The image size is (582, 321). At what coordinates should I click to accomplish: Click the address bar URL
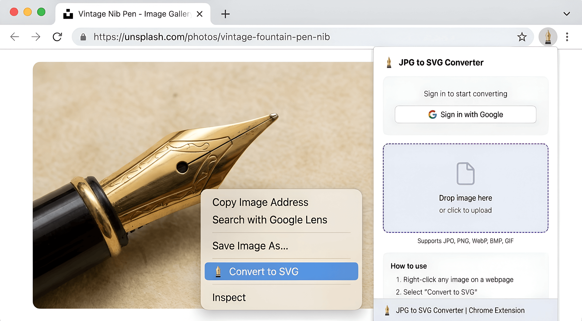click(212, 37)
